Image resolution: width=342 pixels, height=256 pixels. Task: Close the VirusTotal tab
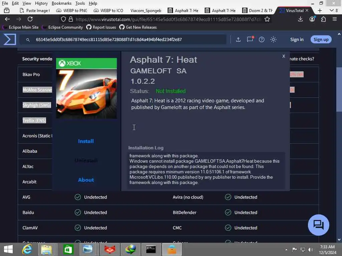pos(307,10)
